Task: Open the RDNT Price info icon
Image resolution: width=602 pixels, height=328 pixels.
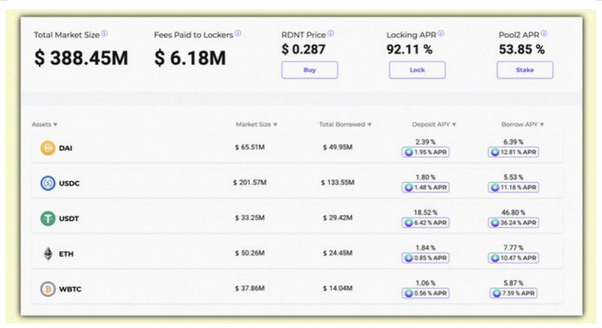Action: point(331,34)
